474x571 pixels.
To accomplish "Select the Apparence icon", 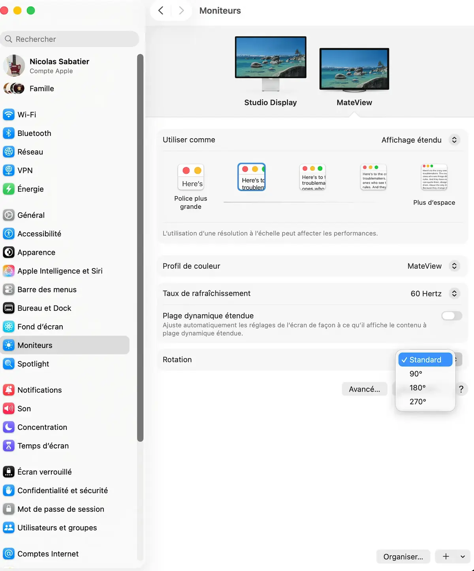I will pyautogui.click(x=9, y=252).
